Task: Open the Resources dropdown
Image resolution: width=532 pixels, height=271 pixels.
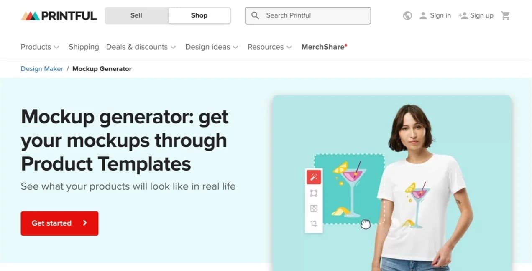Action: (270, 47)
